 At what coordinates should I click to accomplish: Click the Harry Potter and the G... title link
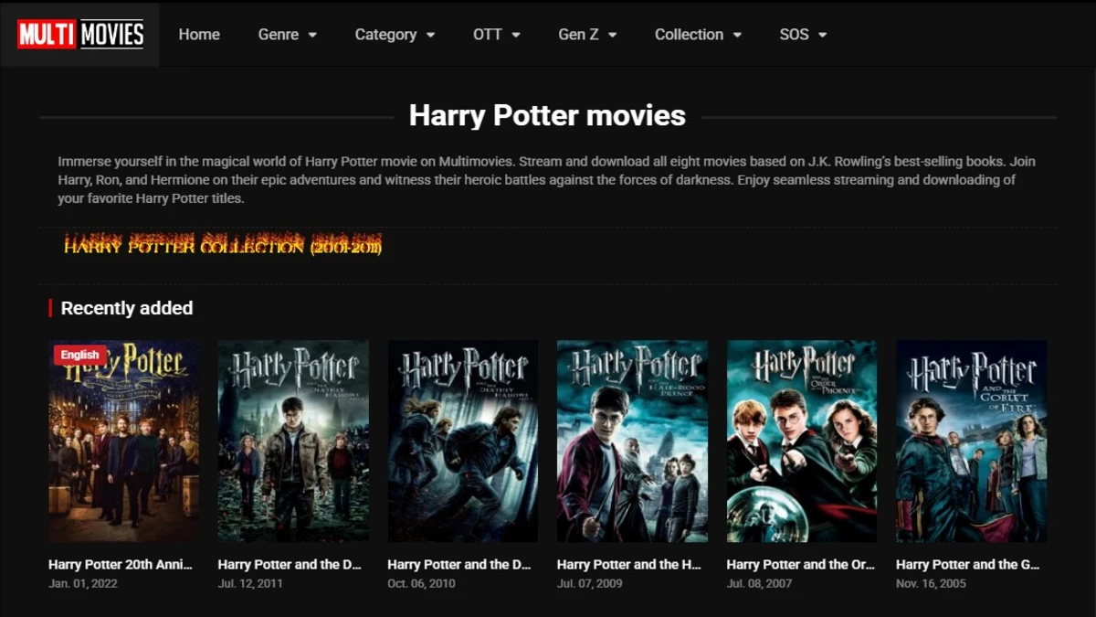pyautogui.click(x=970, y=564)
